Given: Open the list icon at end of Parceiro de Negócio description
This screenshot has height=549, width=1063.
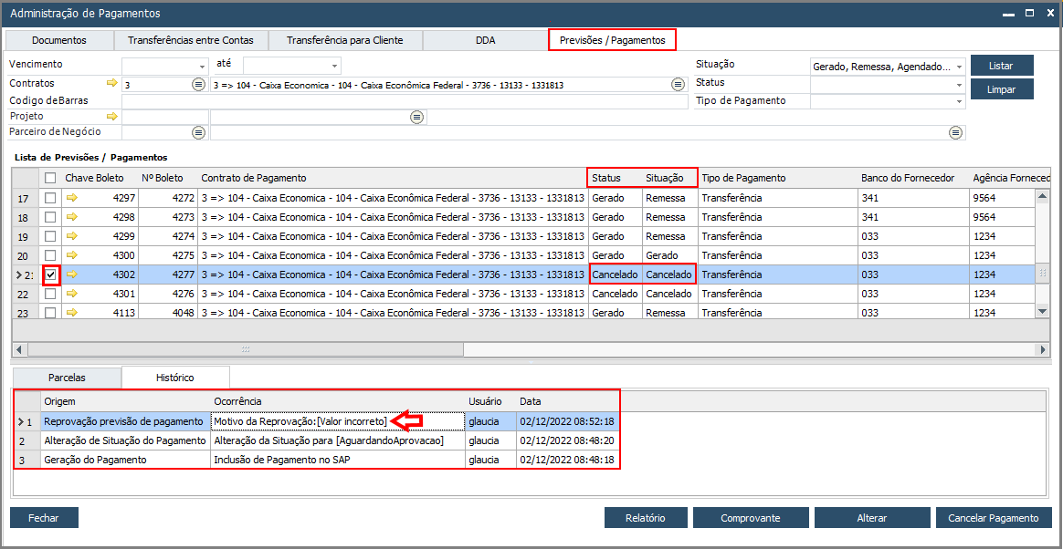Looking at the screenshot, I should point(956,132).
